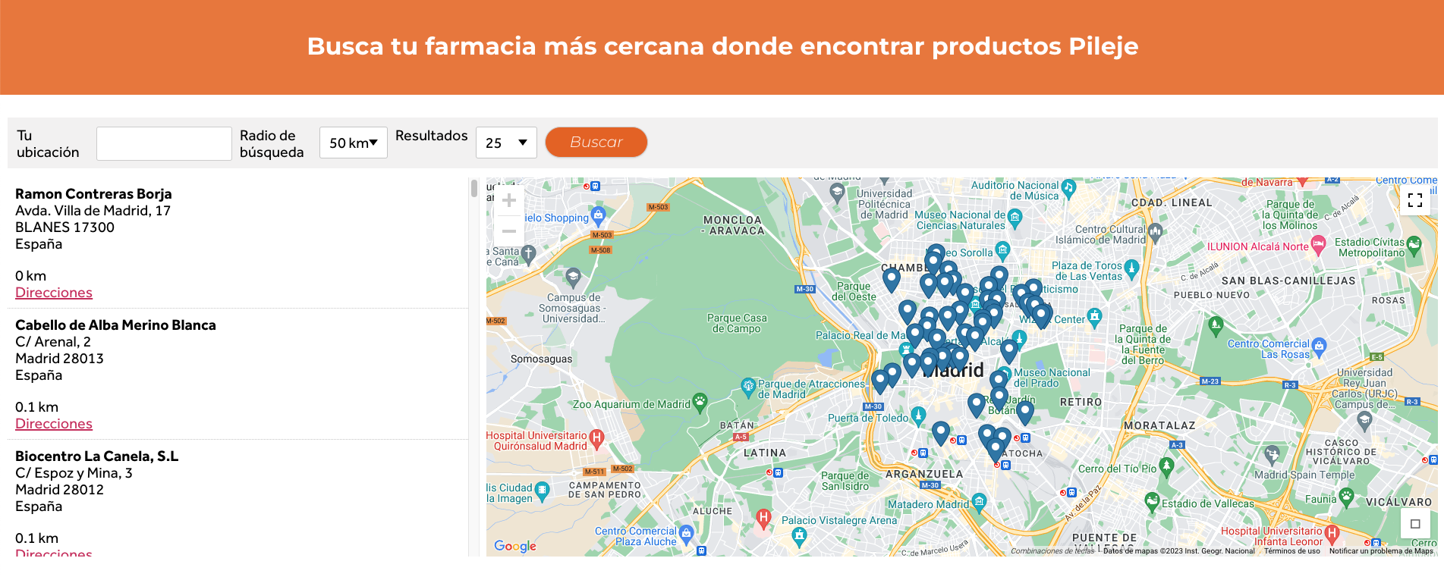
Task: Click Ciudad de la Imagen icon
Action: tap(542, 490)
